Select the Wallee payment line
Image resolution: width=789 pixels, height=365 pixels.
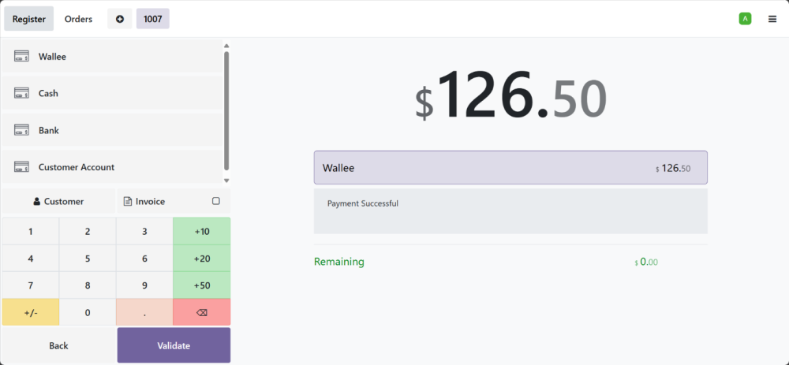pos(510,168)
